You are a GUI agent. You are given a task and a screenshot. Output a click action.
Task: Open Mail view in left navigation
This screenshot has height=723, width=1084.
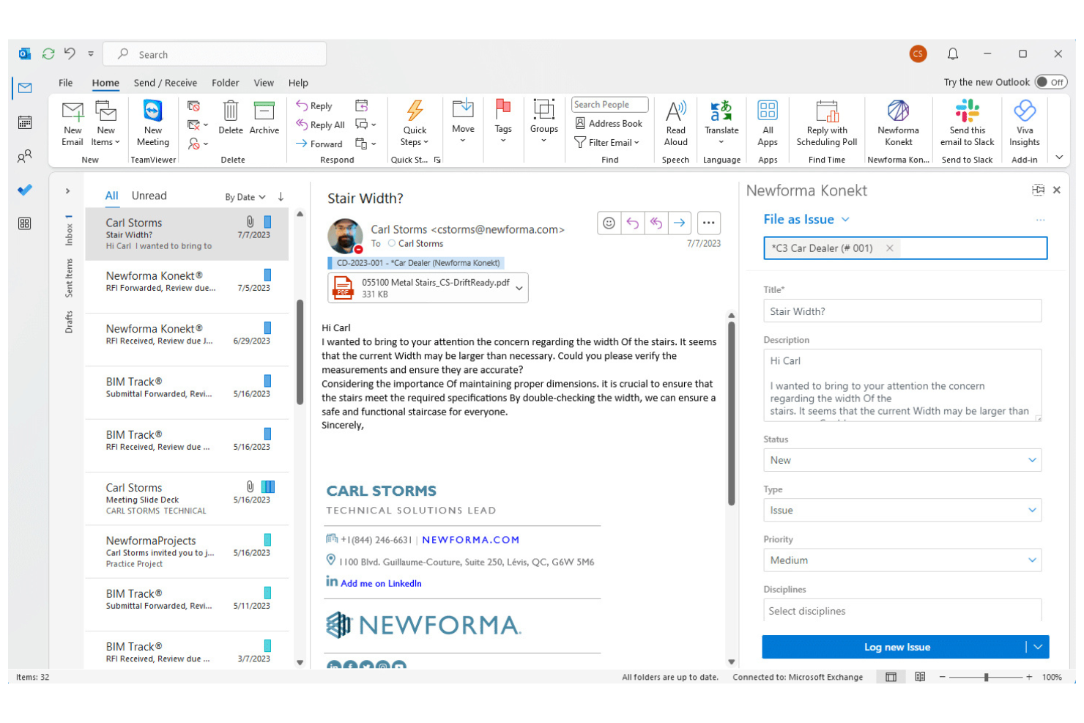click(25, 88)
